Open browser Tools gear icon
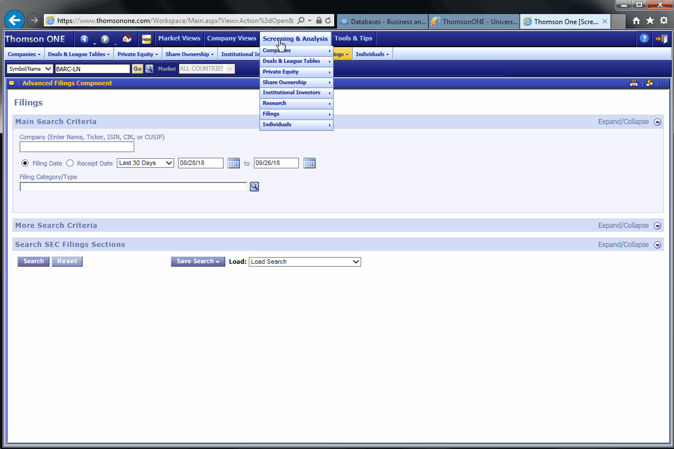Image resolution: width=674 pixels, height=449 pixels. [x=663, y=21]
